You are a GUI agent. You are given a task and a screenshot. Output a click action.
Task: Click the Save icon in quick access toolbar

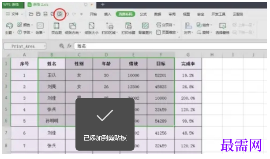click(38, 14)
